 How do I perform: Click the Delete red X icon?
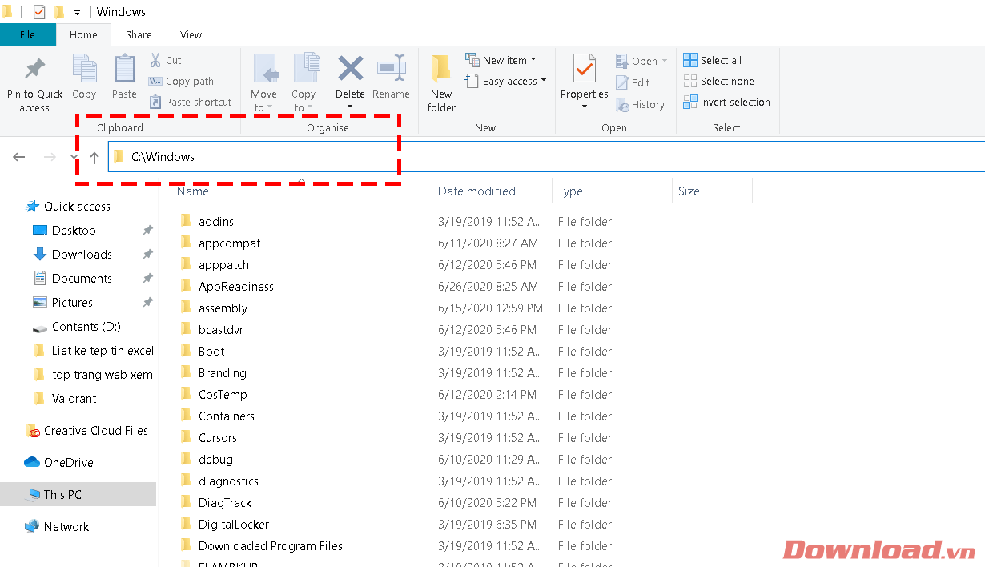pos(350,70)
